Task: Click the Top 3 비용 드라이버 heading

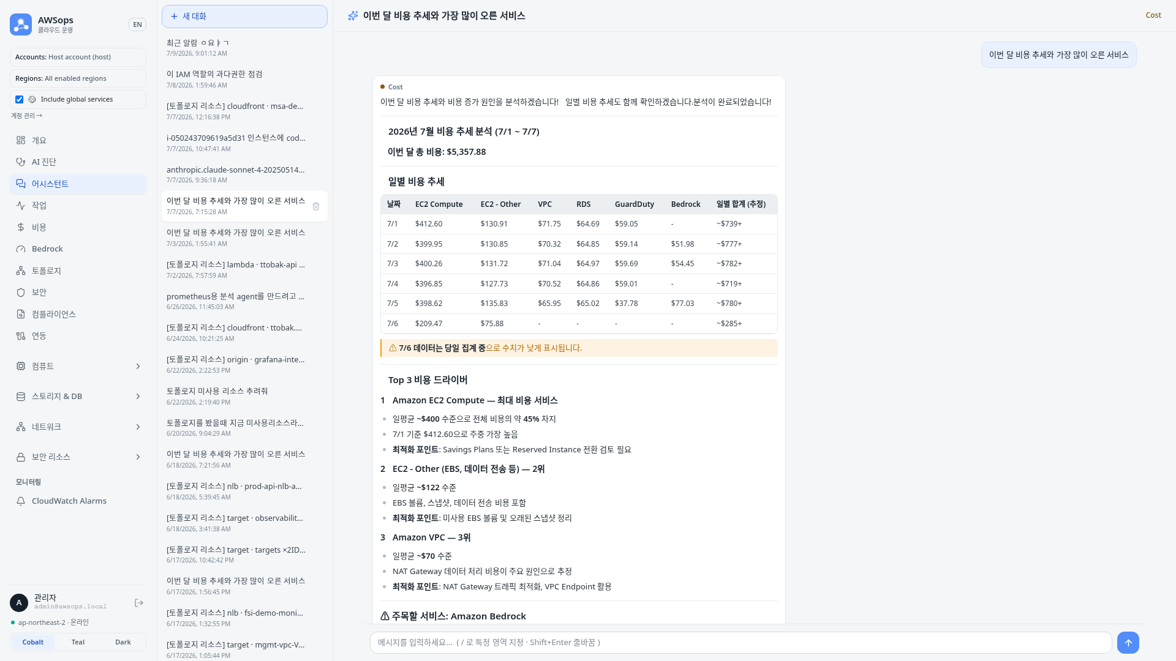Action: (x=428, y=380)
